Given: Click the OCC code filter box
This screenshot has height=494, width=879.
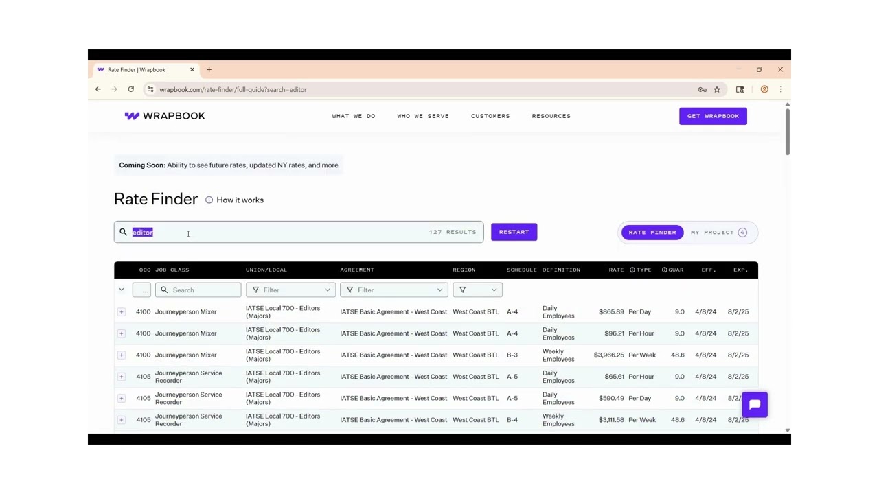Looking at the screenshot, I should coord(141,290).
